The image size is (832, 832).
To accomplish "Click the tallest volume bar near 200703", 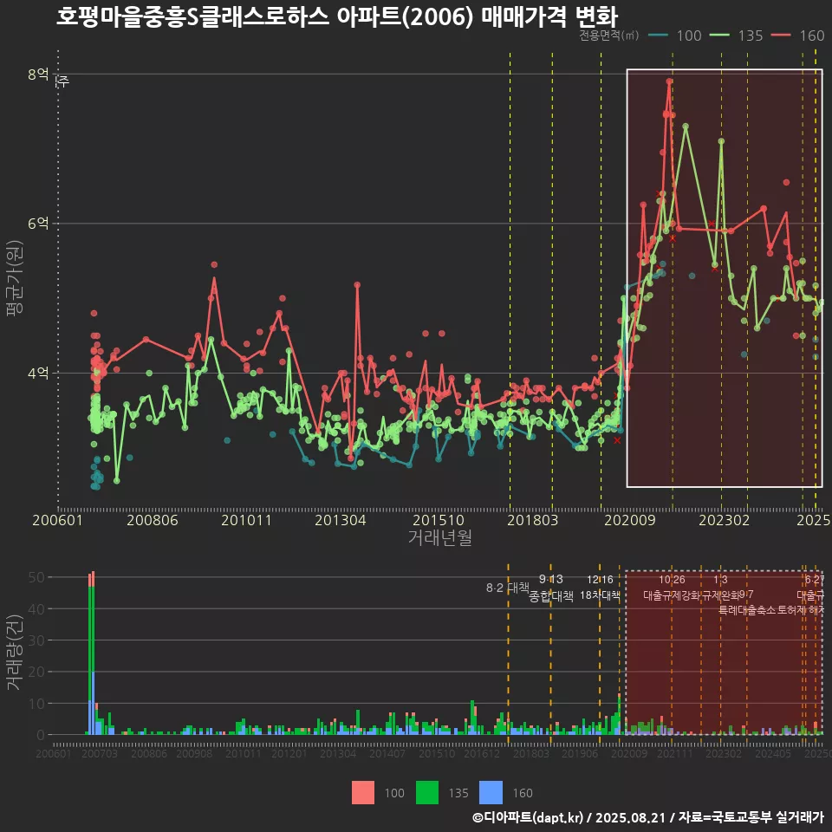I will tap(93, 653).
